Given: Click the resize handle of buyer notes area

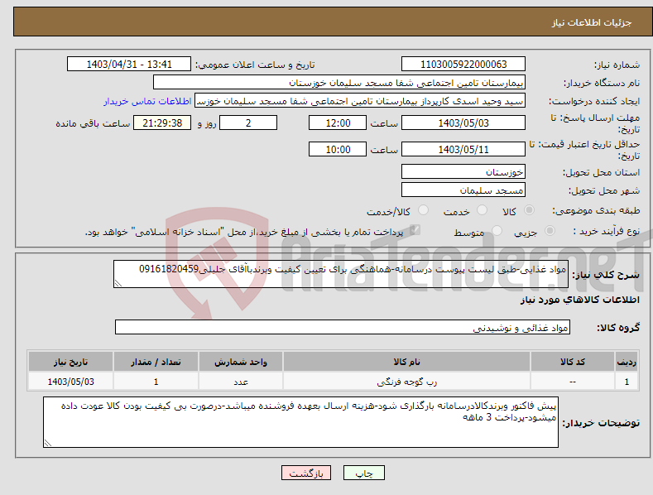Looking at the screenshot, I should click(x=48, y=444).
